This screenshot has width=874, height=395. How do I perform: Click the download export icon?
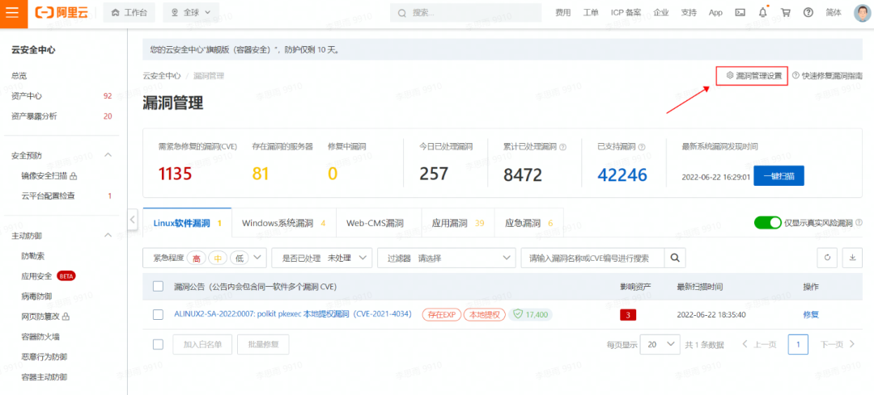coord(852,258)
